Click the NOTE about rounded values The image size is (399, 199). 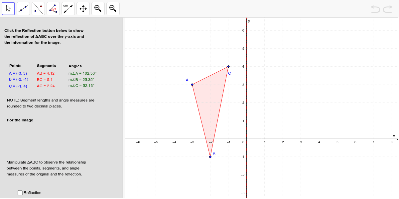point(51,103)
